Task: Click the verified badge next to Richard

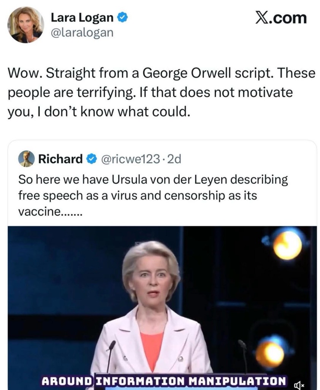Action: coord(90,159)
